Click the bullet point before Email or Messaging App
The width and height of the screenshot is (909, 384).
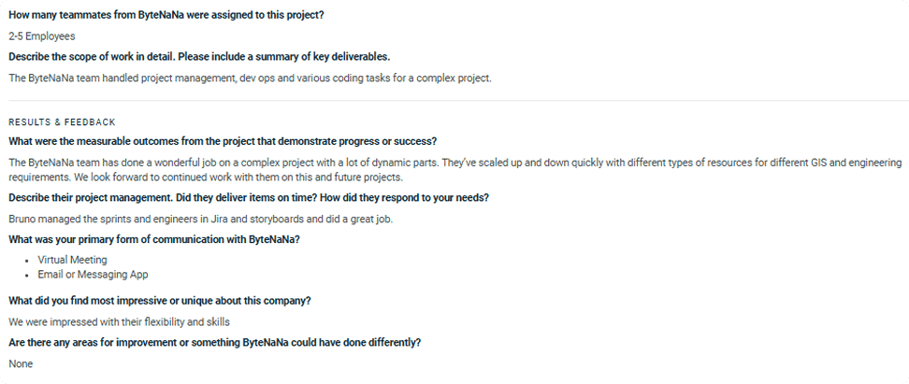(x=27, y=275)
